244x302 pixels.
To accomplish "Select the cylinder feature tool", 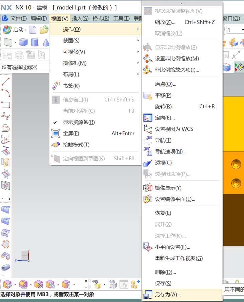I will (35, 42).
